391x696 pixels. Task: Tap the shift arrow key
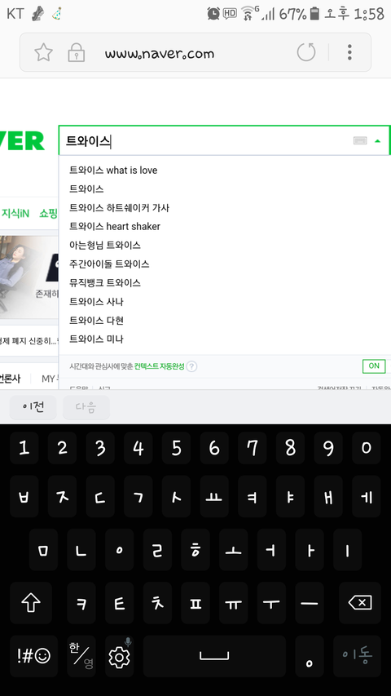pos(31,603)
